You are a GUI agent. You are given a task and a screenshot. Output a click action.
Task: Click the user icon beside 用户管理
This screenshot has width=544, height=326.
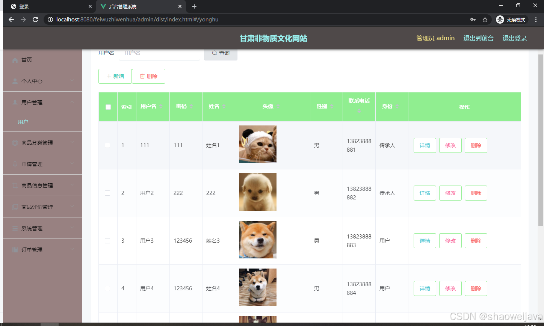15,103
